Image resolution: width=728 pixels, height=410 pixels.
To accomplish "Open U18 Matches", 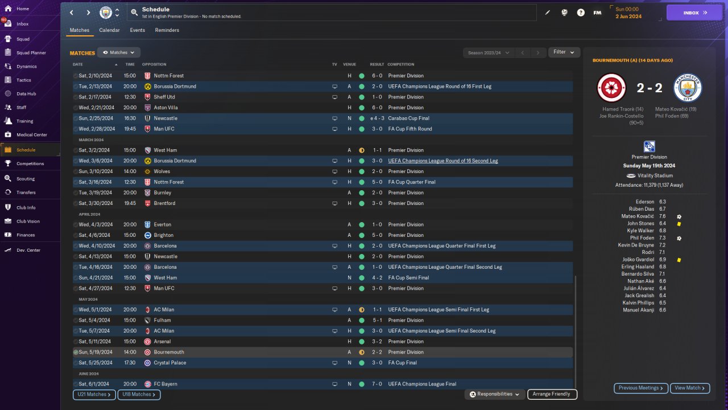I will (139, 394).
